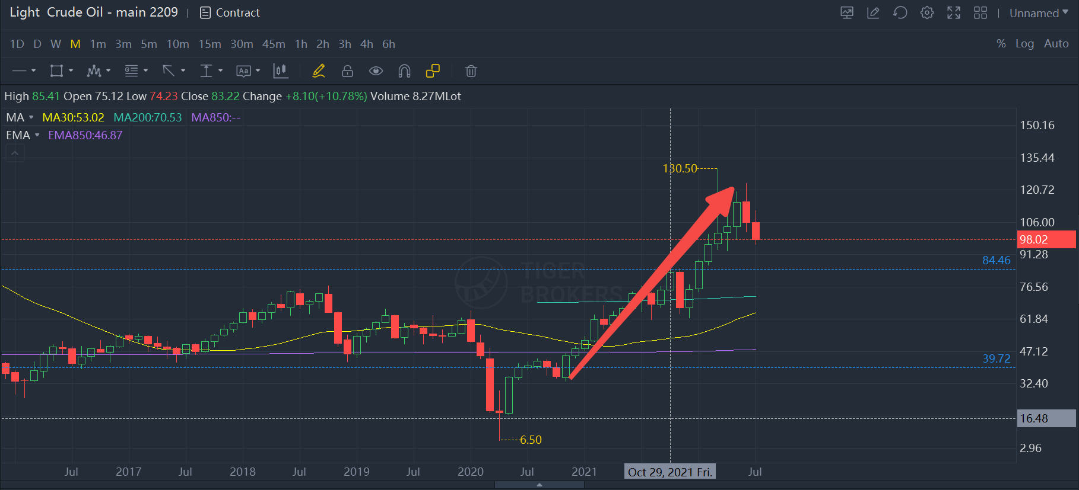The width and height of the screenshot is (1079, 490).
Task: Switch to the 30m timeframe
Action: [x=242, y=44]
